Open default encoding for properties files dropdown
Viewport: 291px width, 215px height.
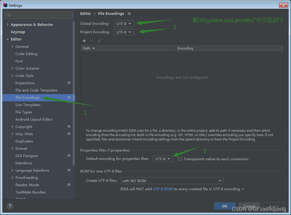pos(163,159)
